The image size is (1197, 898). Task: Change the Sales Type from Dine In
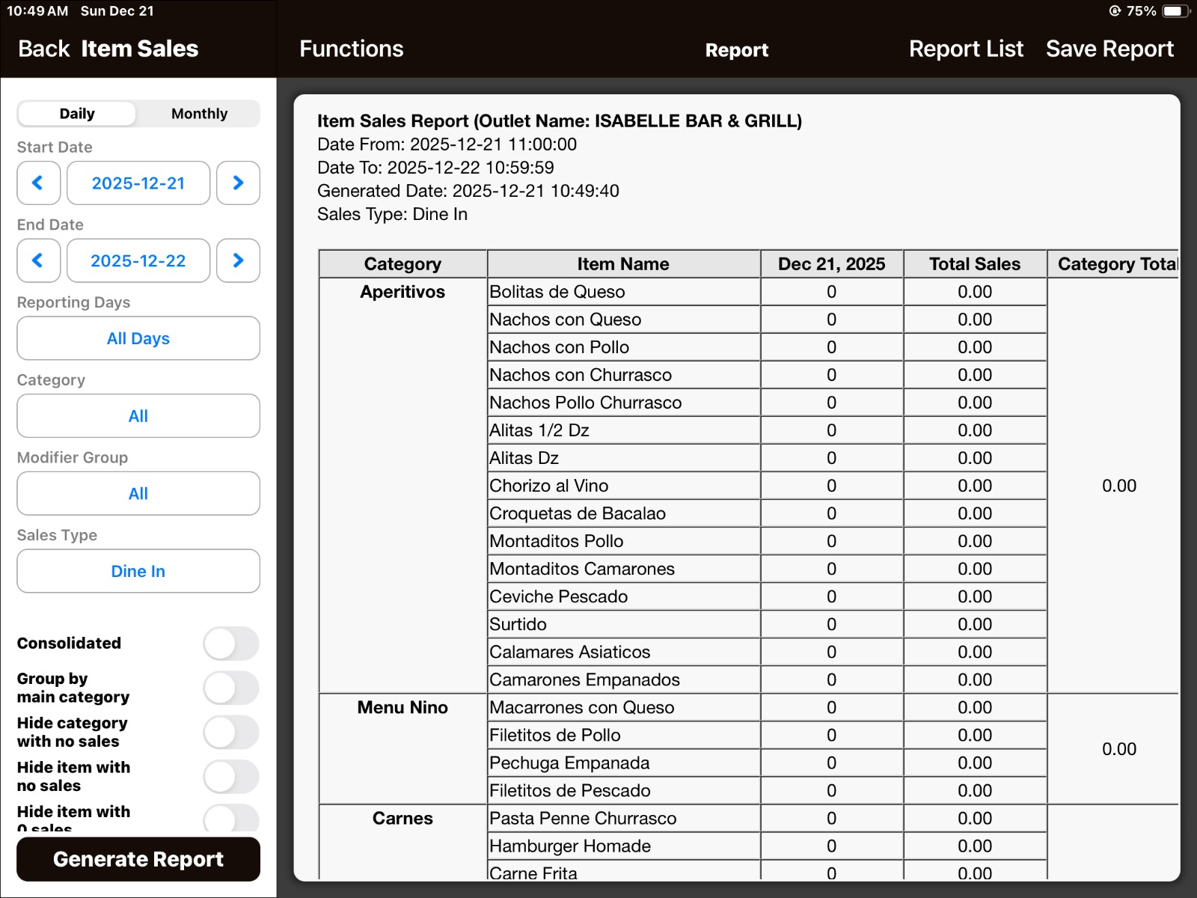[138, 571]
